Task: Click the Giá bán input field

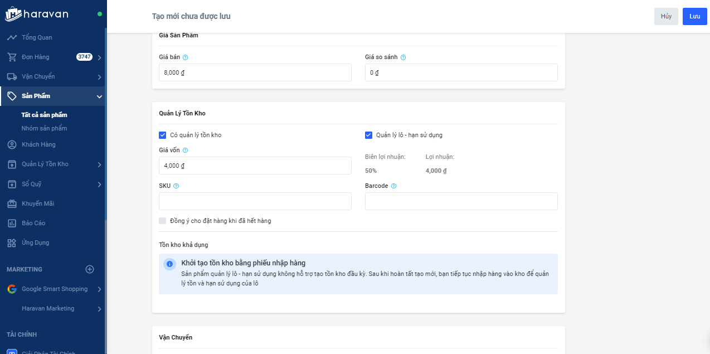Action: click(x=255, y=72)
